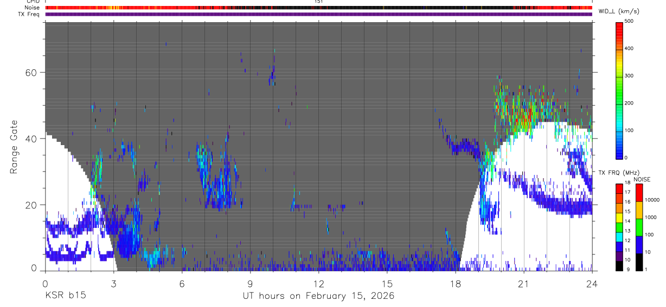Click the "Noise" row label at top left

pyautogui.click(x=33, y=8)
